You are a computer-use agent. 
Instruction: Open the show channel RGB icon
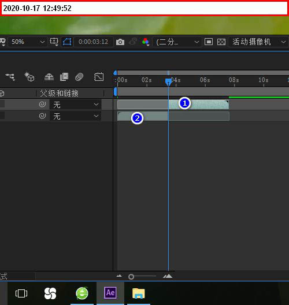point(146,42)
